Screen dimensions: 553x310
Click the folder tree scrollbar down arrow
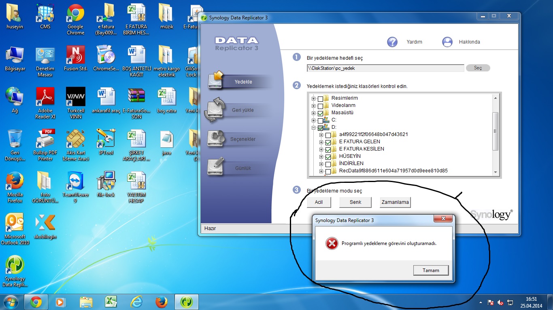point(496,172)
